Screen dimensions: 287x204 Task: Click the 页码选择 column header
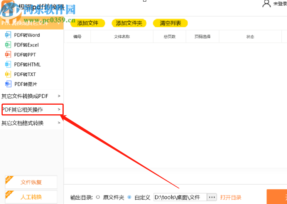[x=203, y=37]
